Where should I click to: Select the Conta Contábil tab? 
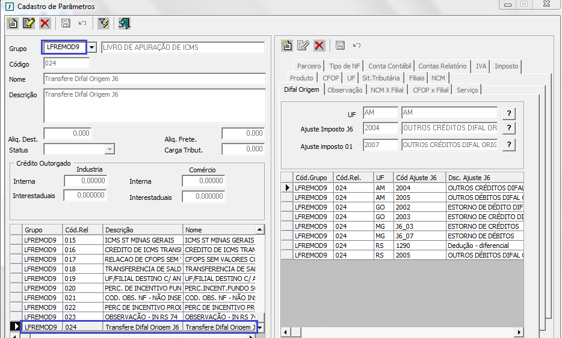click(389, 66)
